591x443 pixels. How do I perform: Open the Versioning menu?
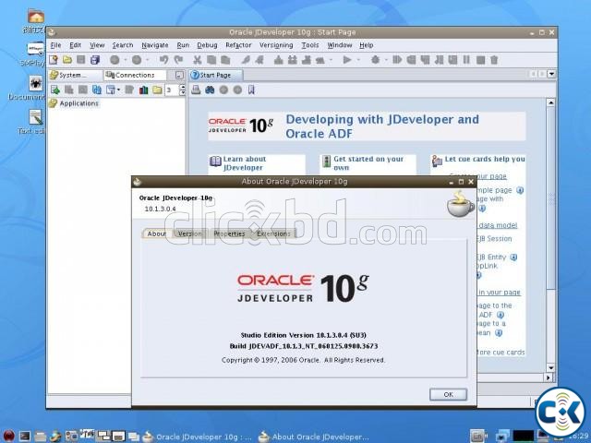tap(276, 45)
